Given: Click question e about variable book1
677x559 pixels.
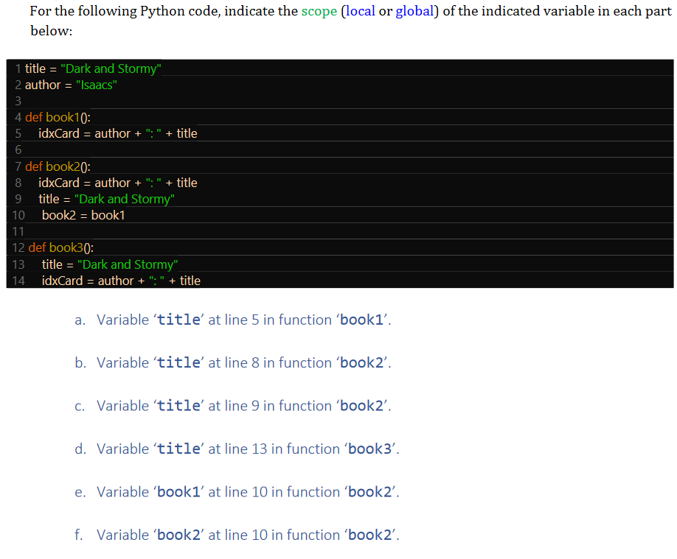Looking at the screenshot, I should 237,492.
